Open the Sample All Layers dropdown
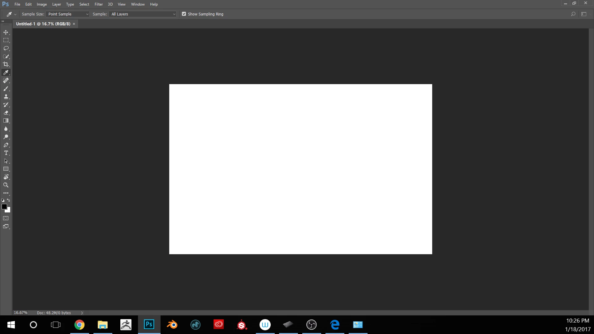 [143, 14]
